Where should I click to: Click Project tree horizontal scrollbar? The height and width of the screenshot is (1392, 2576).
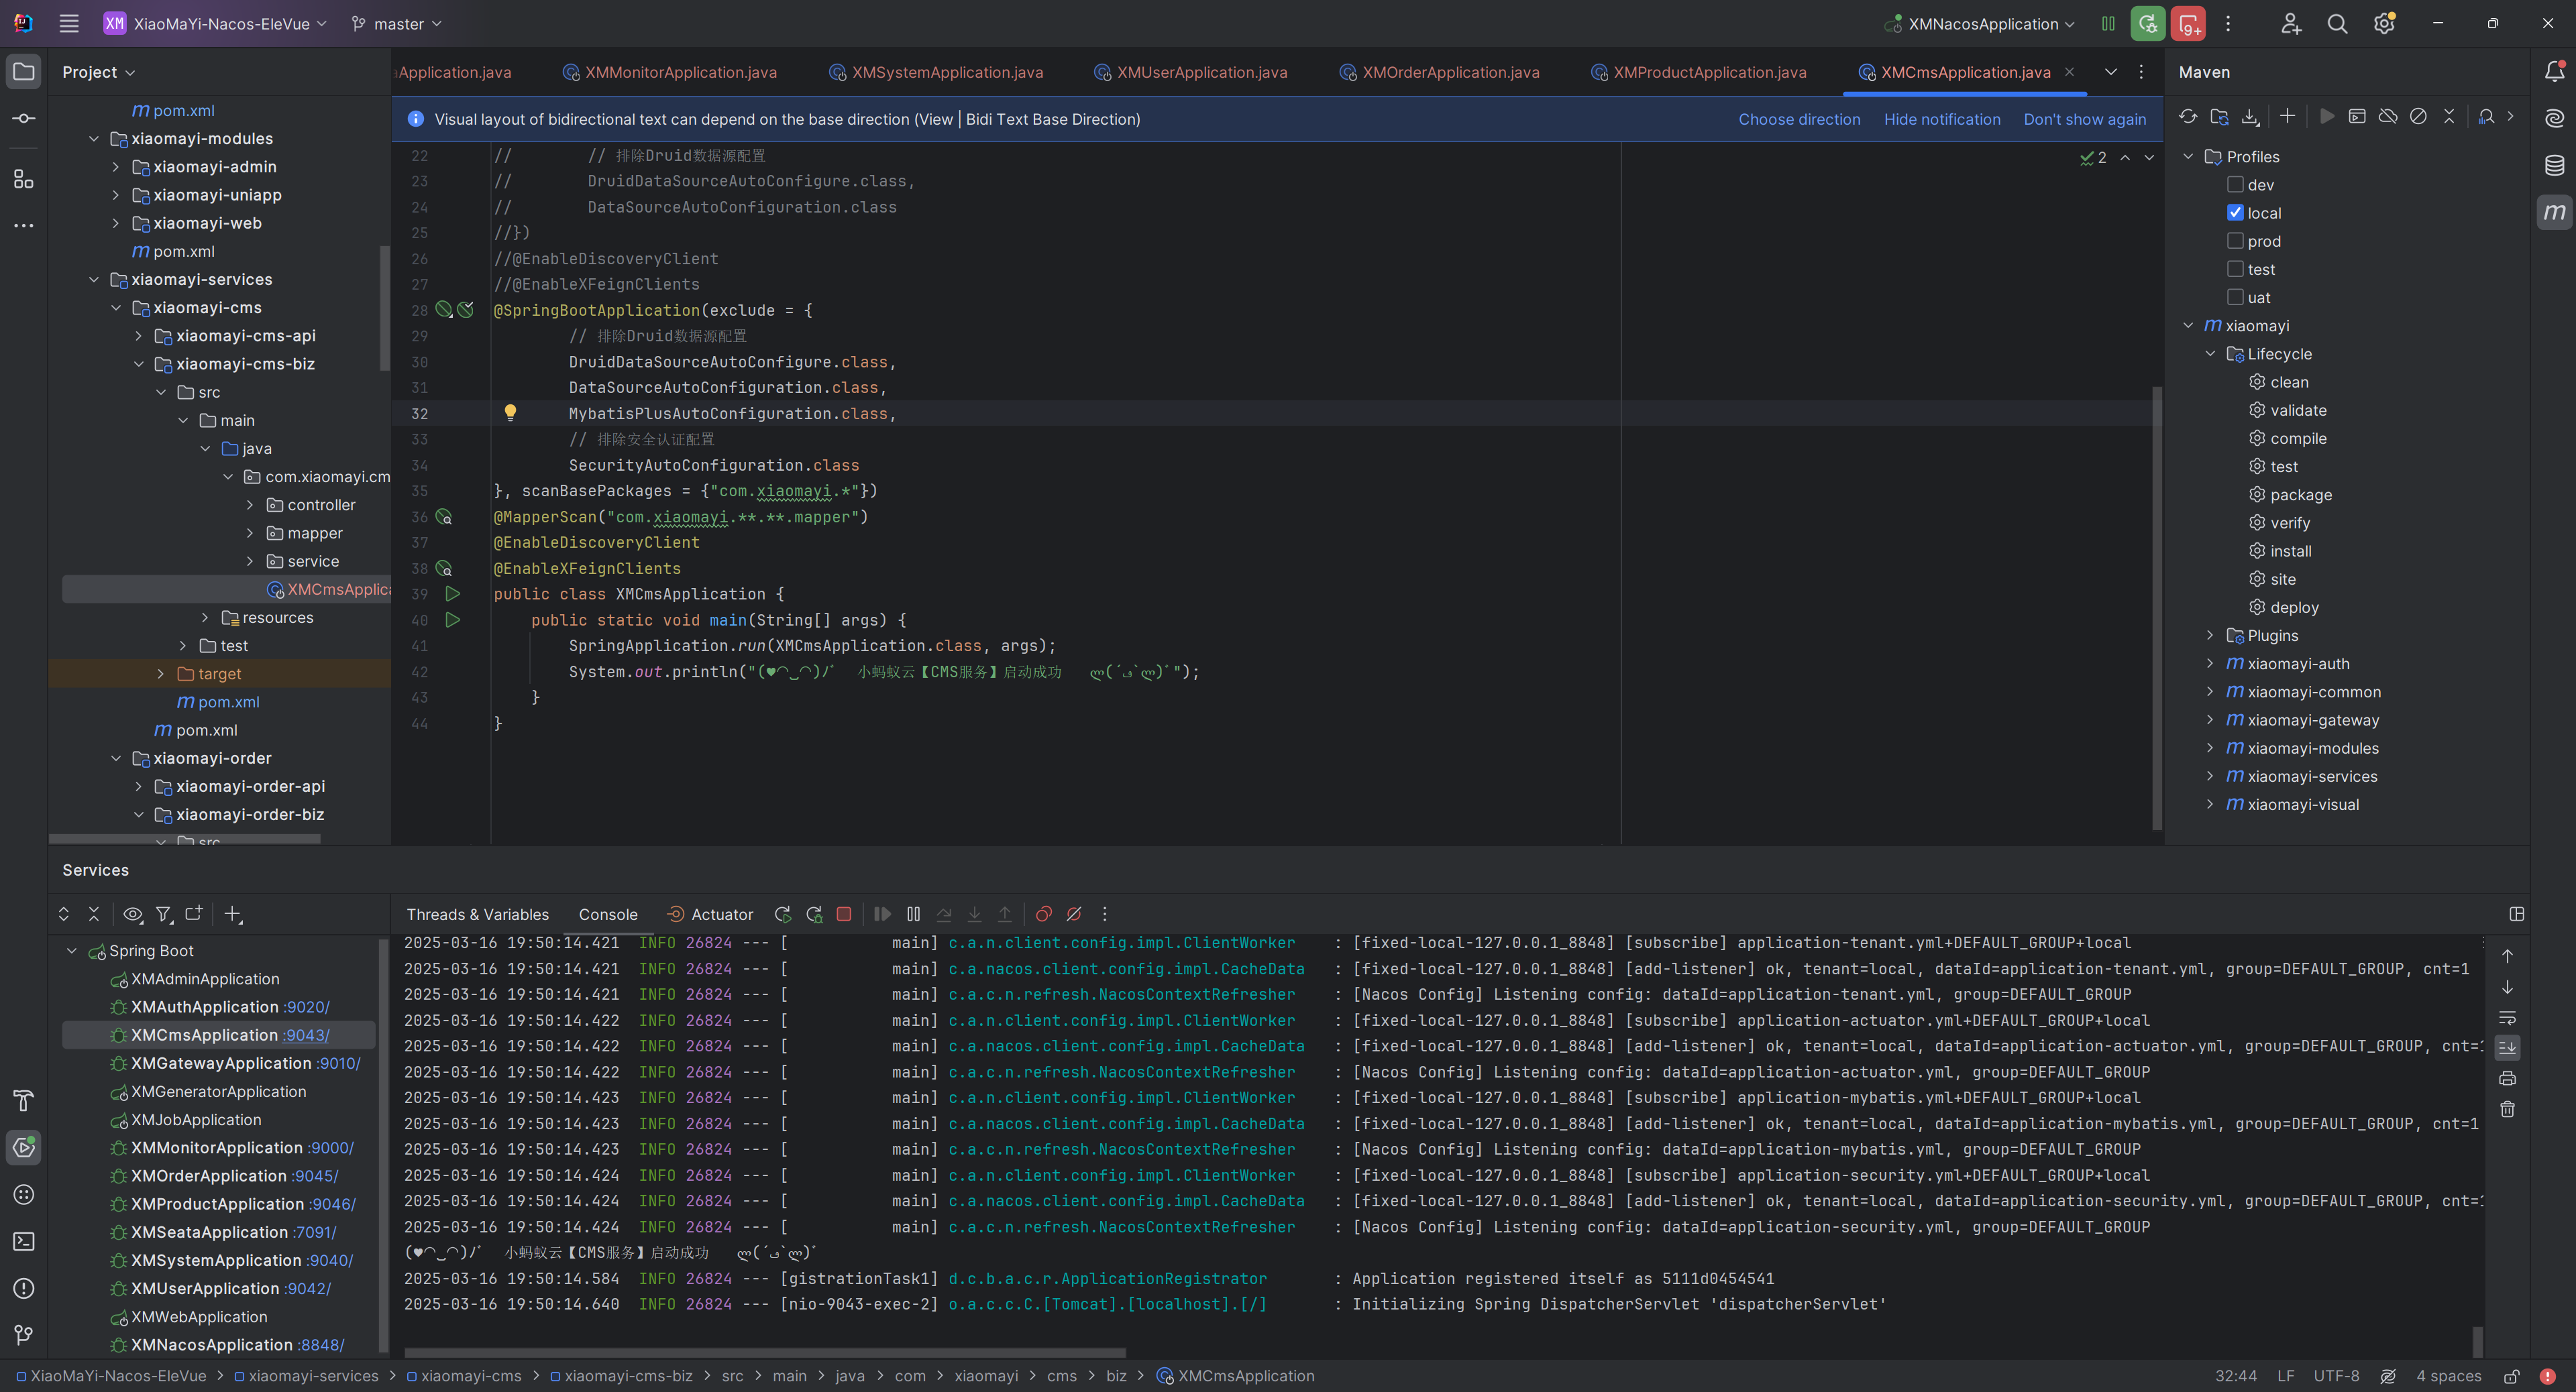(185, 839)
